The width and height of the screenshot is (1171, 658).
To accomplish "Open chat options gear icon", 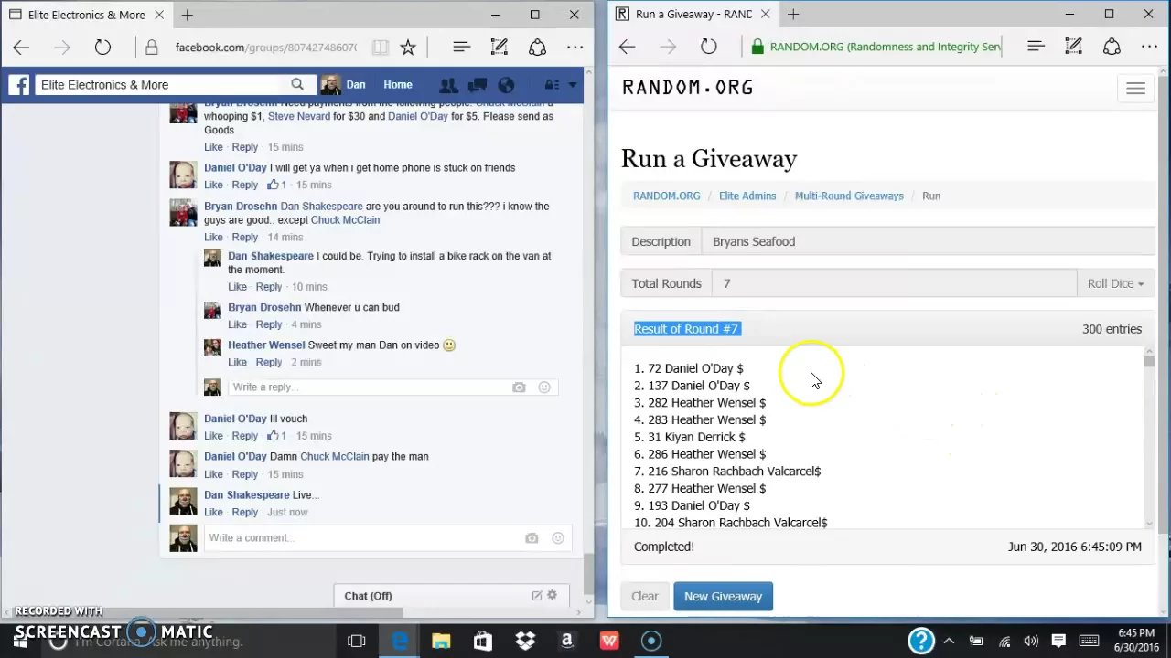I will coord(552,595).
